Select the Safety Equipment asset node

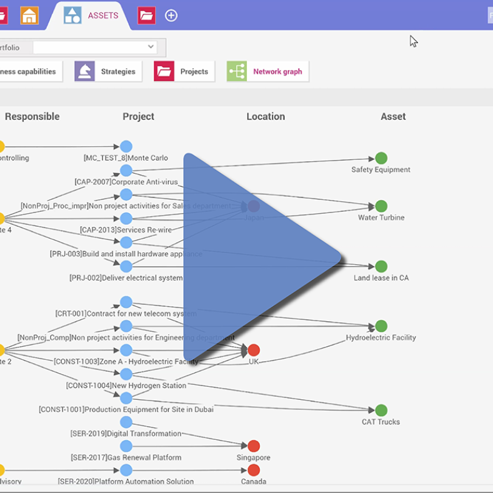pyautogui.click(x=381, y=158)
